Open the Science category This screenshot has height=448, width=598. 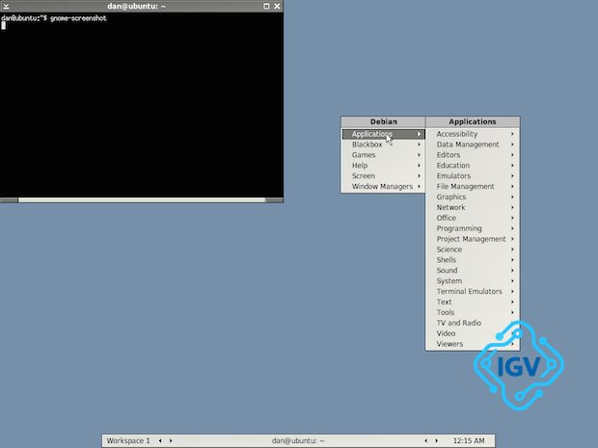473,250
